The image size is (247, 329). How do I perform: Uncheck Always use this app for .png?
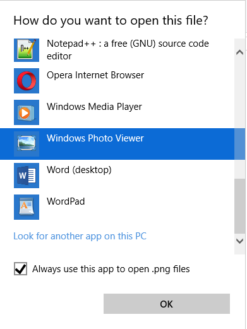point(20,269)
